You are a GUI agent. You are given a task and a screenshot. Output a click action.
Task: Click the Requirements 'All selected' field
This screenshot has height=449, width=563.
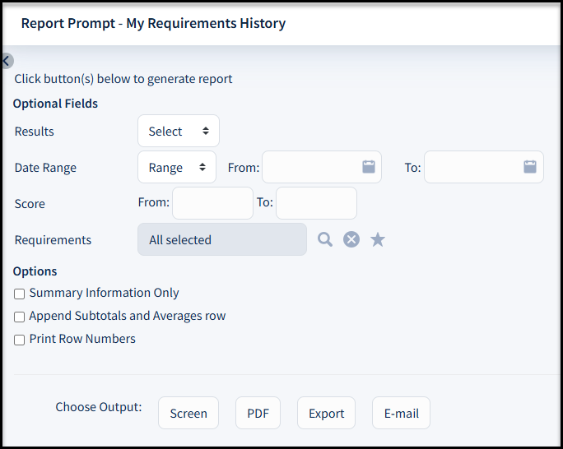click(221, 239)
